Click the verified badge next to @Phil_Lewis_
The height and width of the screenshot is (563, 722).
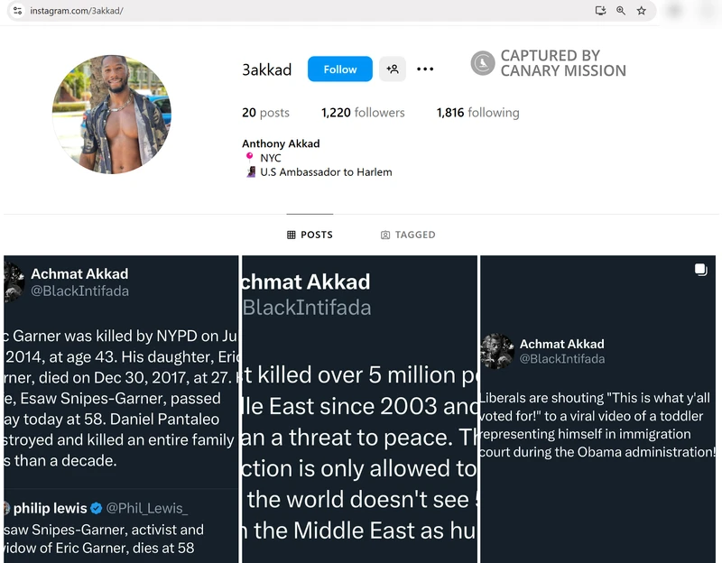pyautogui.click(x=97, y=508)
